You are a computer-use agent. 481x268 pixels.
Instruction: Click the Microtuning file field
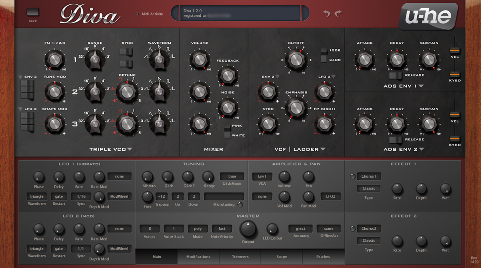[224, 196]
